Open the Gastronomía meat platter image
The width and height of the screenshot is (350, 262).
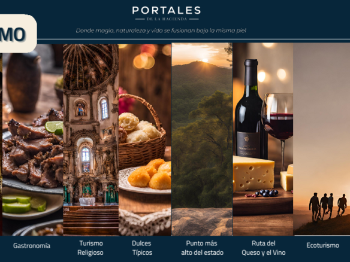pyautogui.click(x=32, y=140)
